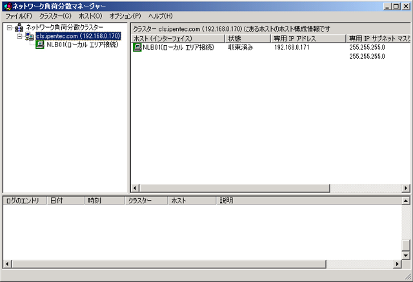Click the 収束済み status cell
Viewport: 413px width, 282px height.
pos(241,47)
